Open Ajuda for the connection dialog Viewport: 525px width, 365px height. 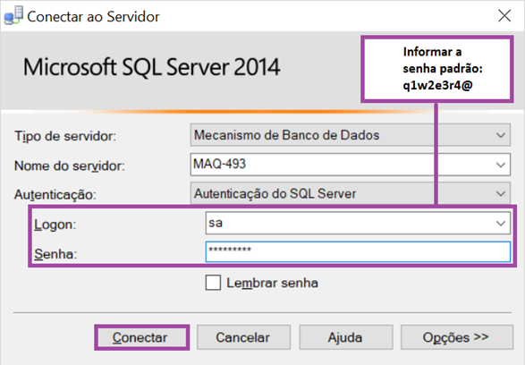345,337
